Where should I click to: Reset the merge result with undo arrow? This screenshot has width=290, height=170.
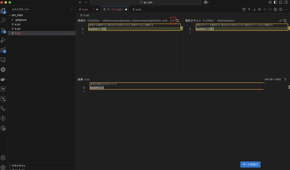285,79
